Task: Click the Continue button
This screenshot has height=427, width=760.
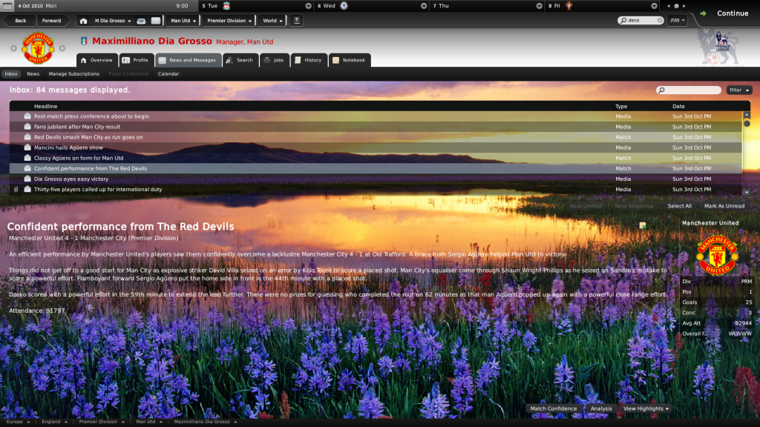Action: [733, 13]
